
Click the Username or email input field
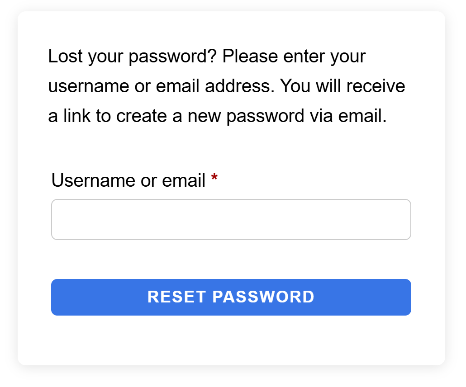click(231, 220)
